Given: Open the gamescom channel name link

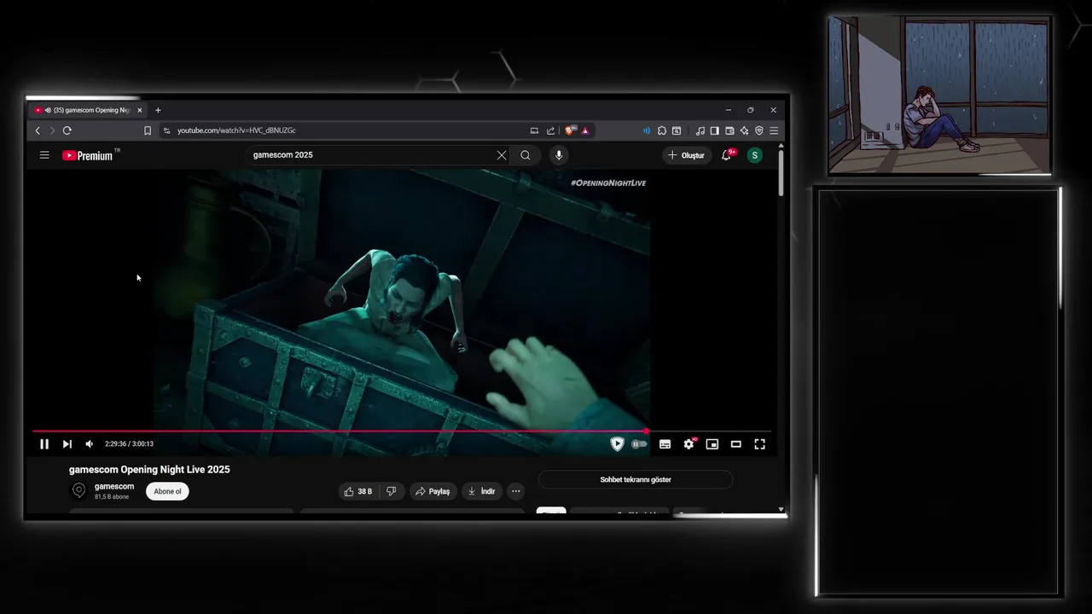Looking at the screenshot, I should [x=114, y=486].
